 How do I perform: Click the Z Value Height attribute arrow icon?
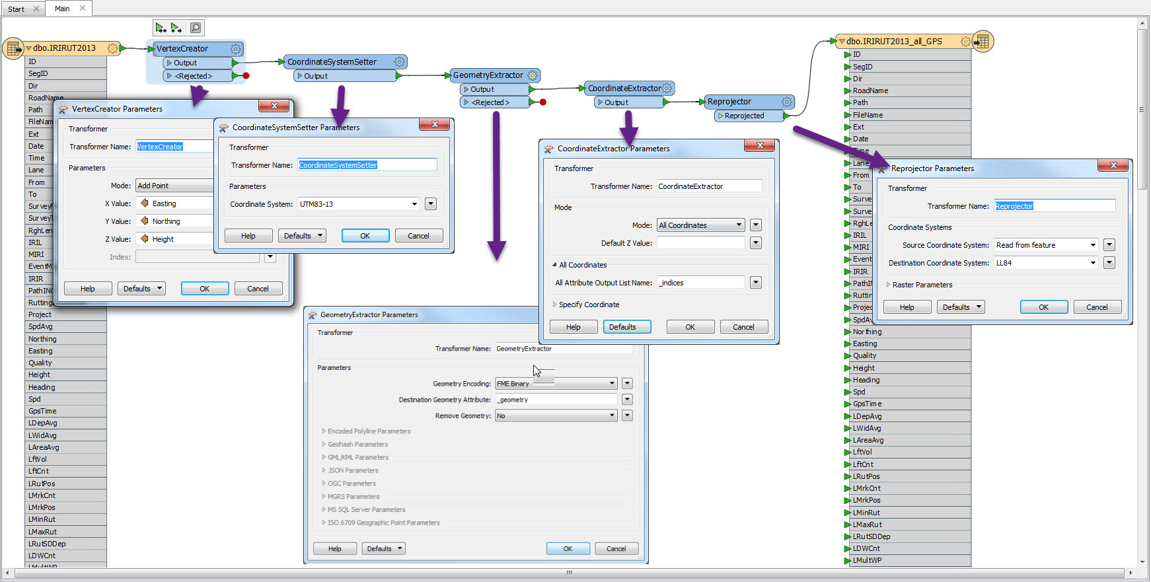point(144,239)
